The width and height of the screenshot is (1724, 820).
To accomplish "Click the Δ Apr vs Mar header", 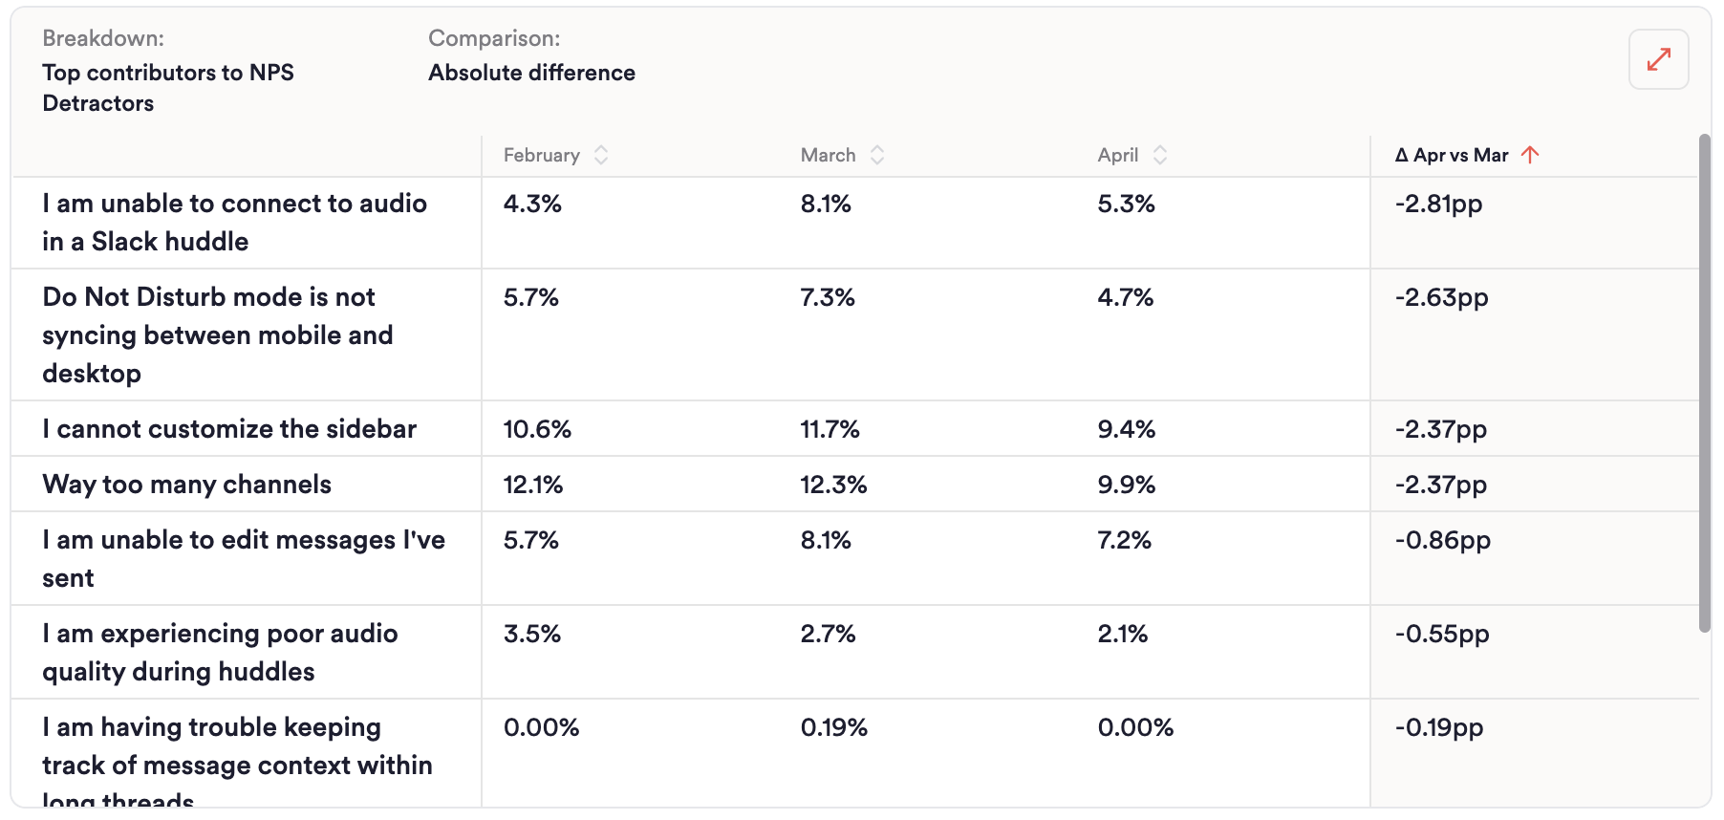I will (1451, 155).
